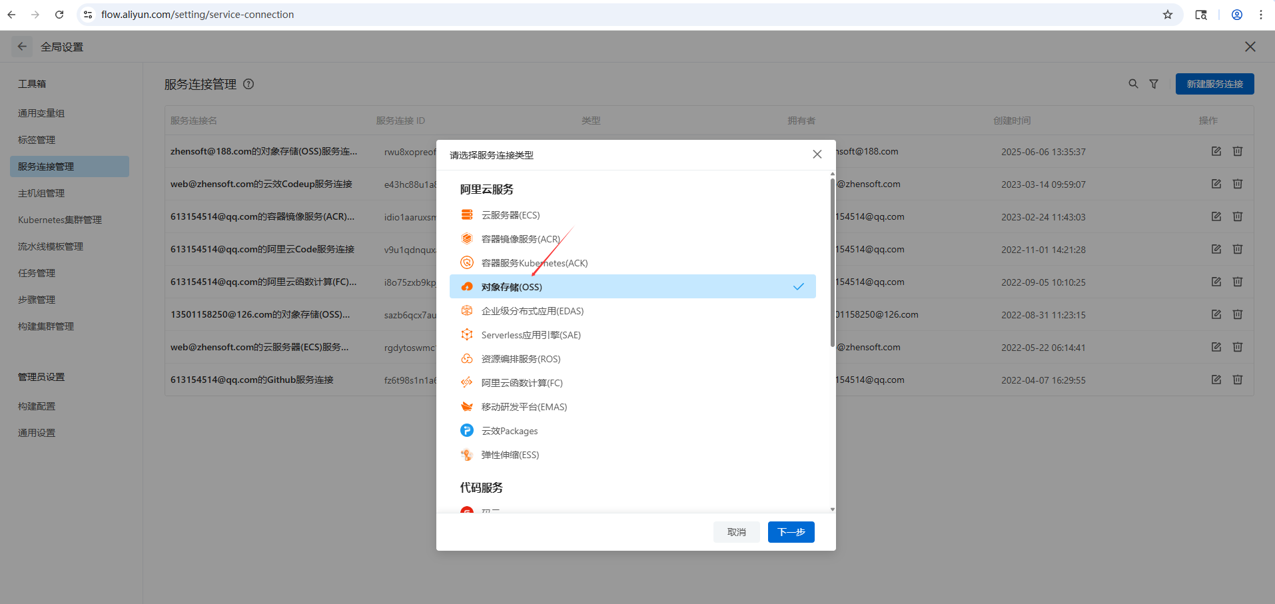Select the 对象存储(OSS) checkmark

(799, 286)
